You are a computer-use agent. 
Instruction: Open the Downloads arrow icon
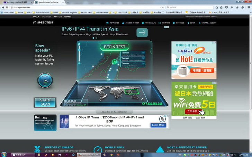coord(232,7)
